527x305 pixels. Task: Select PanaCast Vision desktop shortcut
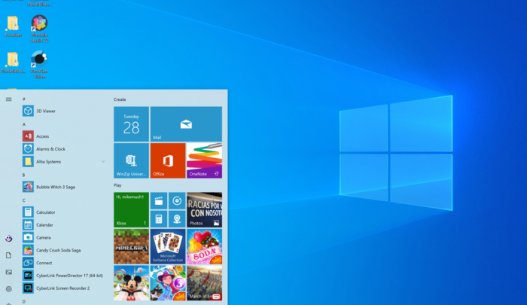point(39,65)
